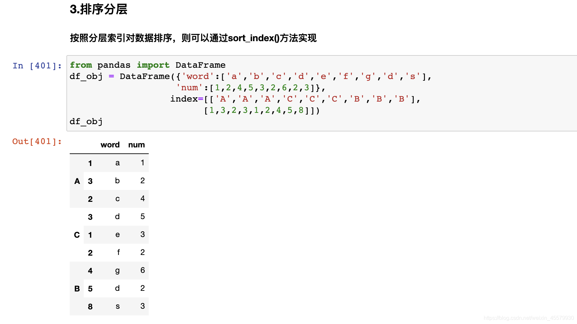The width and height of the screenshot is (577, 324).
Task: Click the outer index label 'C'
Action: [x=77, y=235]
